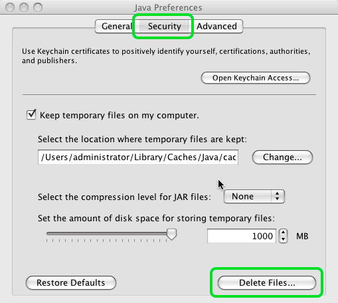Close the Java Preferences window
This screenshot has width=338, height=303.
10,7
